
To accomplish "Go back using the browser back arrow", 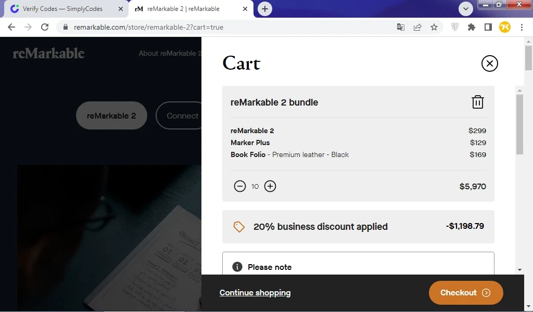I will pyautogui.click(x=11, y=27).
